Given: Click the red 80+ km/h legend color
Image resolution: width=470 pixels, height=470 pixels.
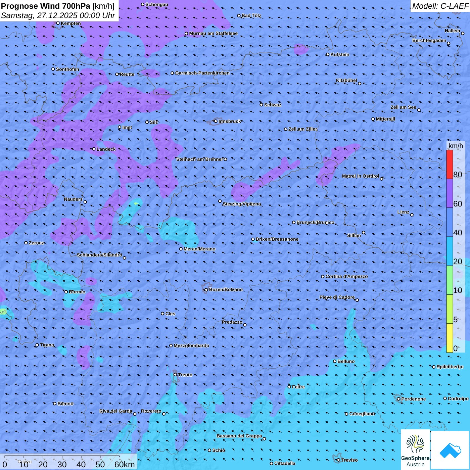Looking at the screenshot, I should pos(450,164).
